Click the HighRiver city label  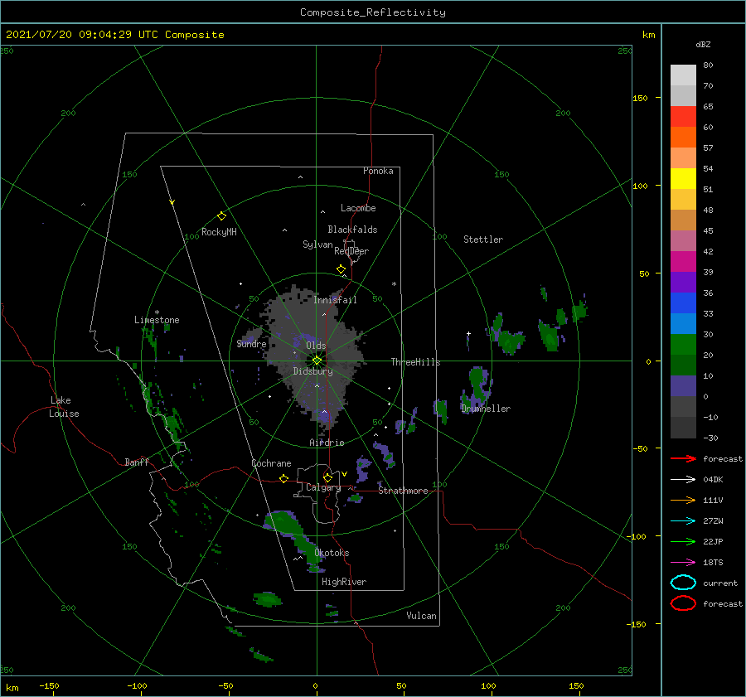(344, 582)
